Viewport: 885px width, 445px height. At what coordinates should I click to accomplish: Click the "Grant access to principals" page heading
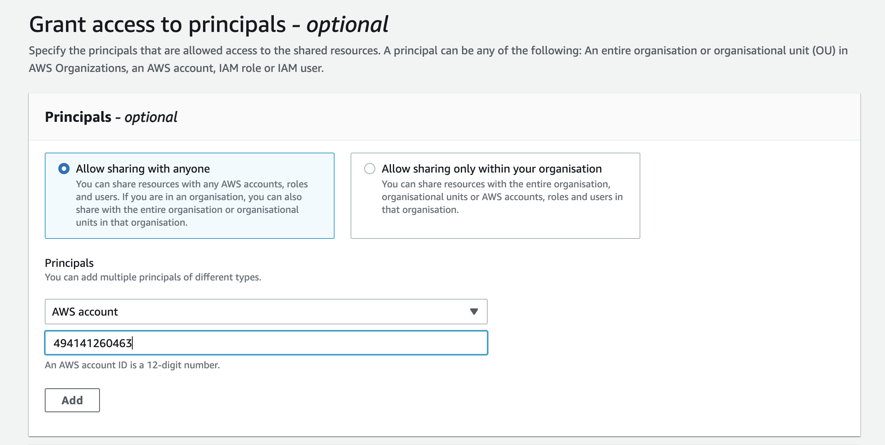point(157,24)
